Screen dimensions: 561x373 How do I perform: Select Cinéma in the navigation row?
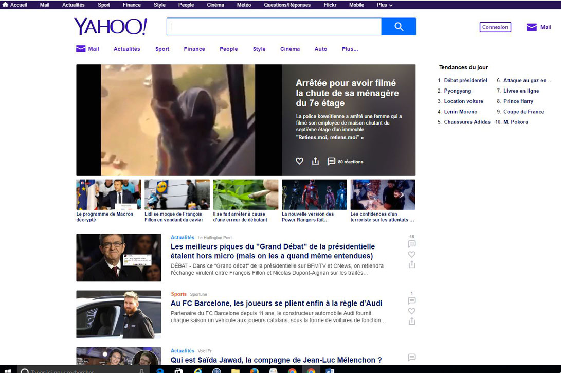290,49
